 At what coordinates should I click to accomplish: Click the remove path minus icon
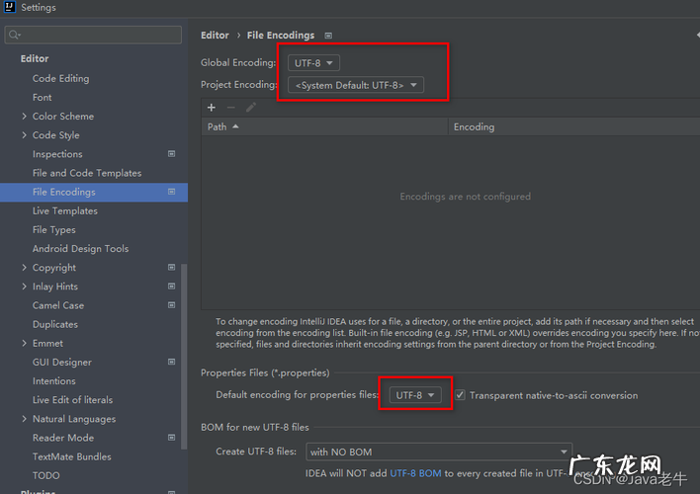point(230,107)
